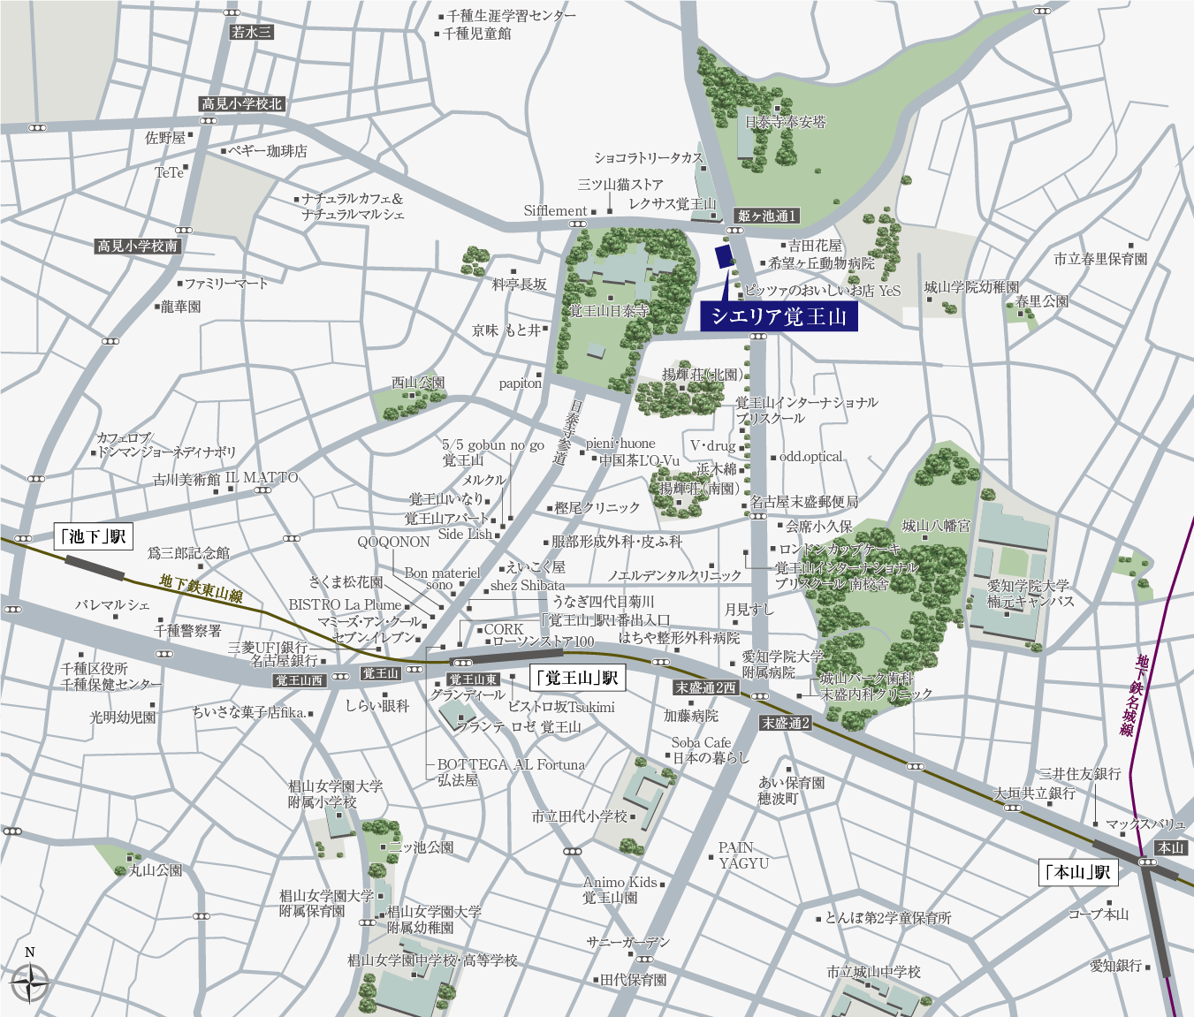Select the 城山八幡宮 shrine label
The height and width of the screenshot is (1017, 1194).
point(936,526)
